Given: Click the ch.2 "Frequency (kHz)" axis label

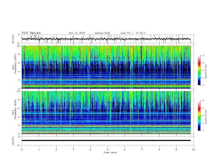Looking at the screenshot, I should tap(15, 109).
